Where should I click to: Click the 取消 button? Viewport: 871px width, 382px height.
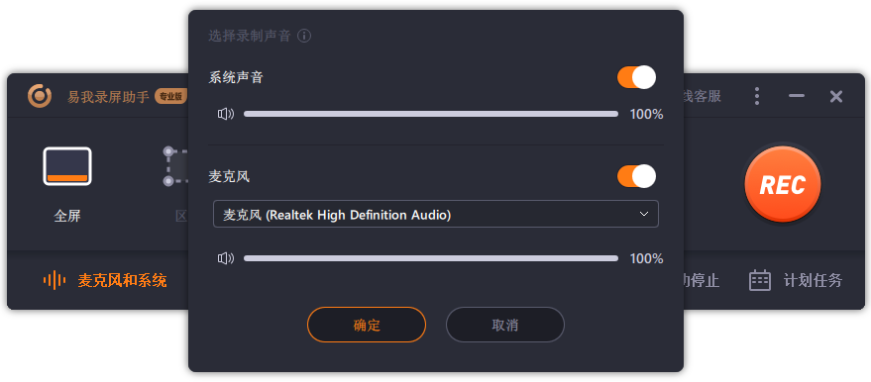pos(505,325)
